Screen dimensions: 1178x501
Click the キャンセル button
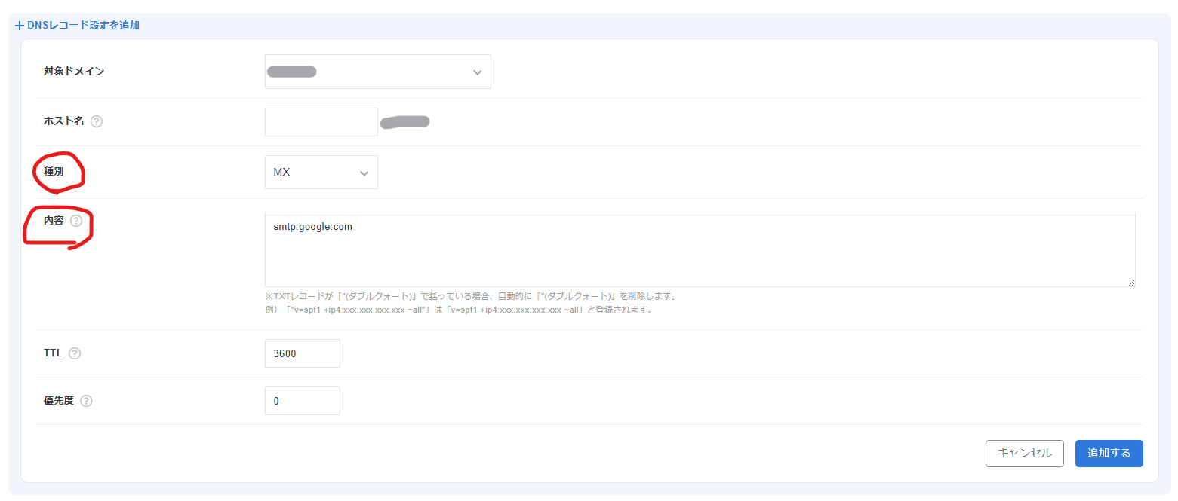click(x=1025, y=454)
